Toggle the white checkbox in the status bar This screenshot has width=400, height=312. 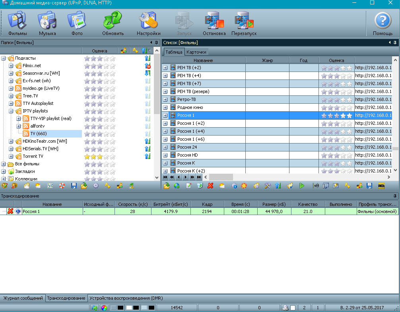click(x=293, y=308)
